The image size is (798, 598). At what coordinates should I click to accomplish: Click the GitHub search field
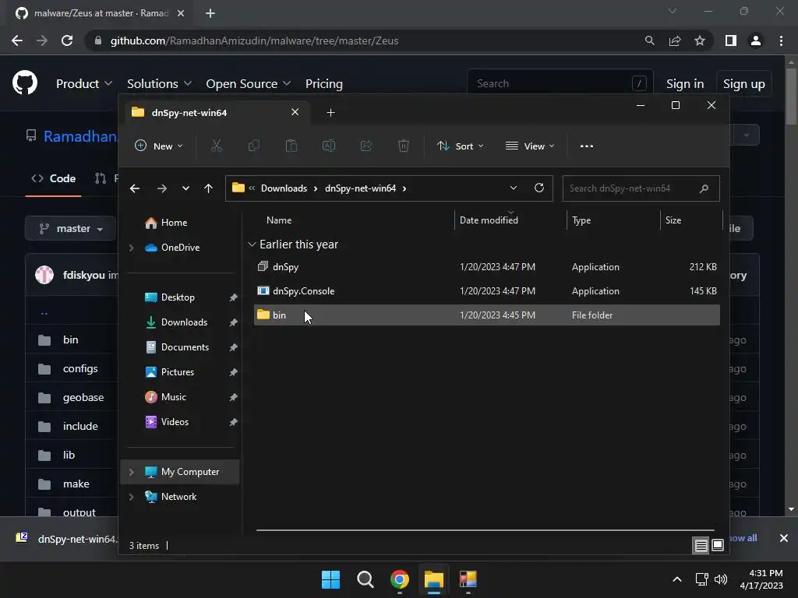[x=560, y=83]
